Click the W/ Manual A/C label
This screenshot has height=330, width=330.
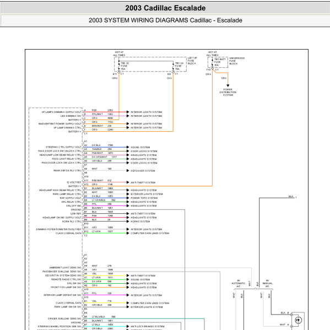click(x=267, y=283)
